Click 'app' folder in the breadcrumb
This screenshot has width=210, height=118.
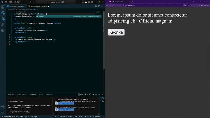(12, 10)
